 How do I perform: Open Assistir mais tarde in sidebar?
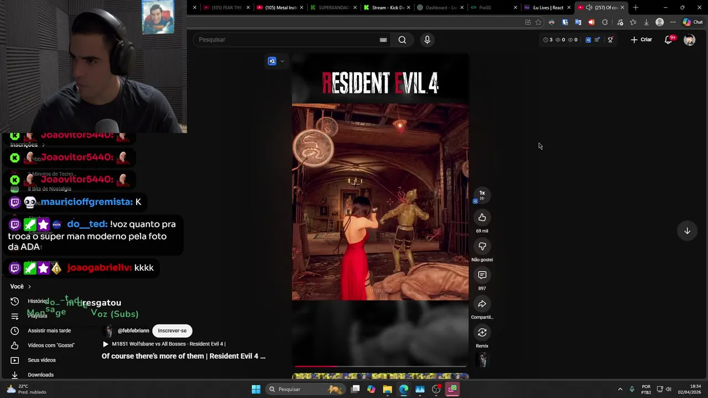(41, 331)
